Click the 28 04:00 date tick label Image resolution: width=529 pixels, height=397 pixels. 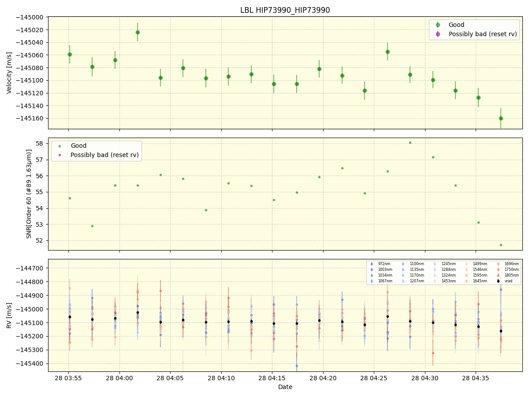click(119, 378)
